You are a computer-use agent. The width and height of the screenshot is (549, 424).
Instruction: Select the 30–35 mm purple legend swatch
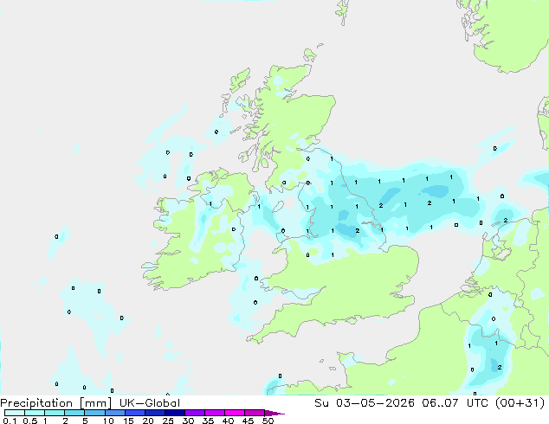tap(195, 413)
